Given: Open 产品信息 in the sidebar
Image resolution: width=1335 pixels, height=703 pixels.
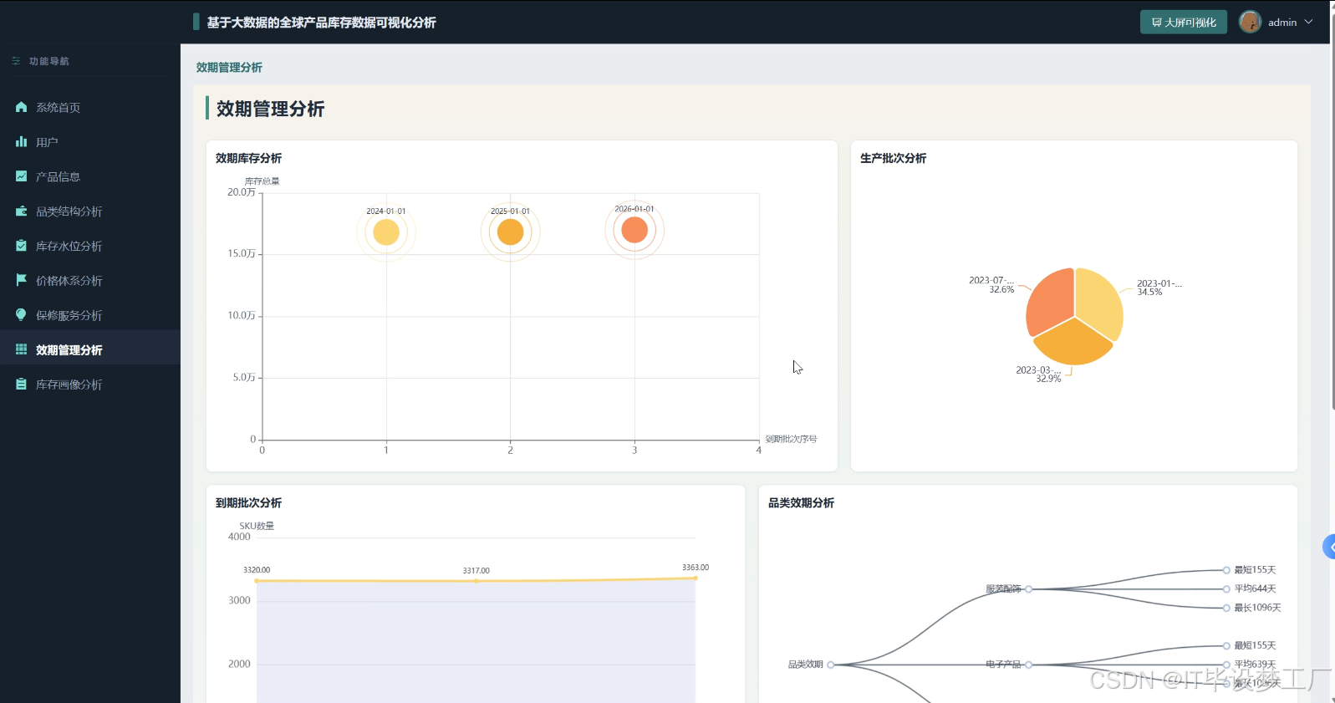Looking at the screenshot, I should (x=90, y=176).
